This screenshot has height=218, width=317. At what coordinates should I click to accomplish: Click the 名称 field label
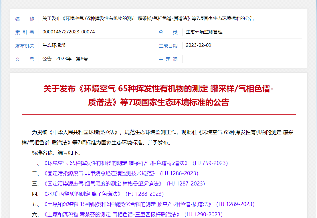[25, 19]
